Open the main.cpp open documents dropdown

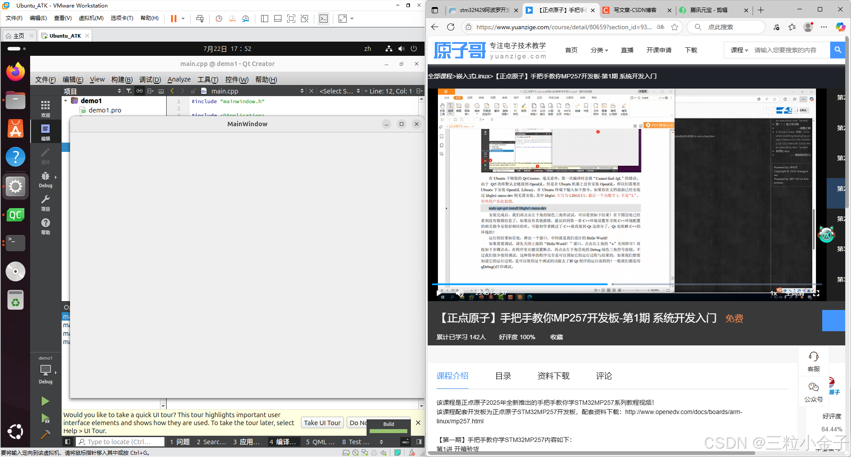[x=253, y=91]
